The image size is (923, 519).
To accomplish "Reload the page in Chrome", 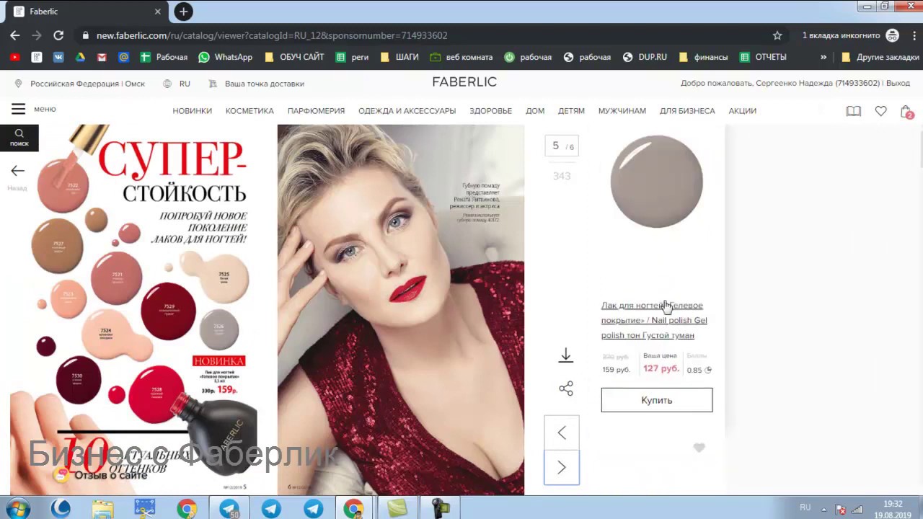I will click(x=58, y=35).
